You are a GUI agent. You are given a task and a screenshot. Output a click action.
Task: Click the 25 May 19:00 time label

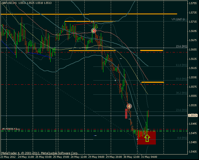(x=61, y=157)
